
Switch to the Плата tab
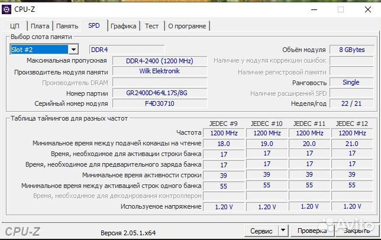point(40,26)
